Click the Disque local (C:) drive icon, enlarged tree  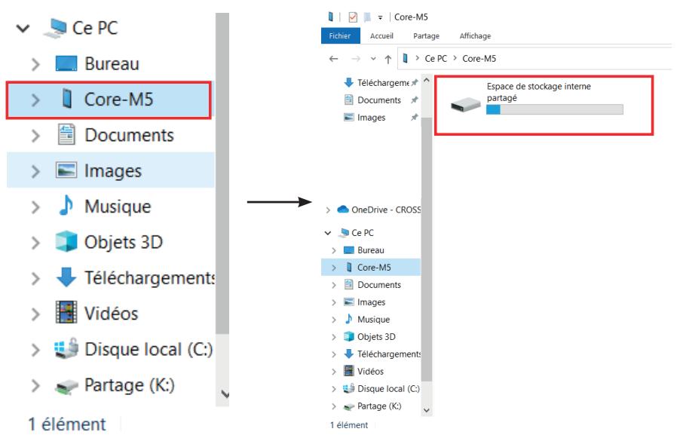pos(66,348)
